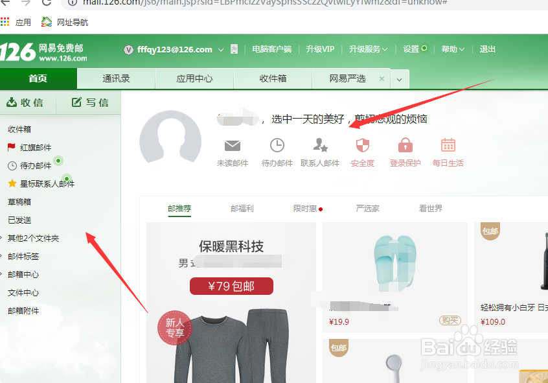Expand 其他2个文件夹 in sidebar

(x=1, y=238)
